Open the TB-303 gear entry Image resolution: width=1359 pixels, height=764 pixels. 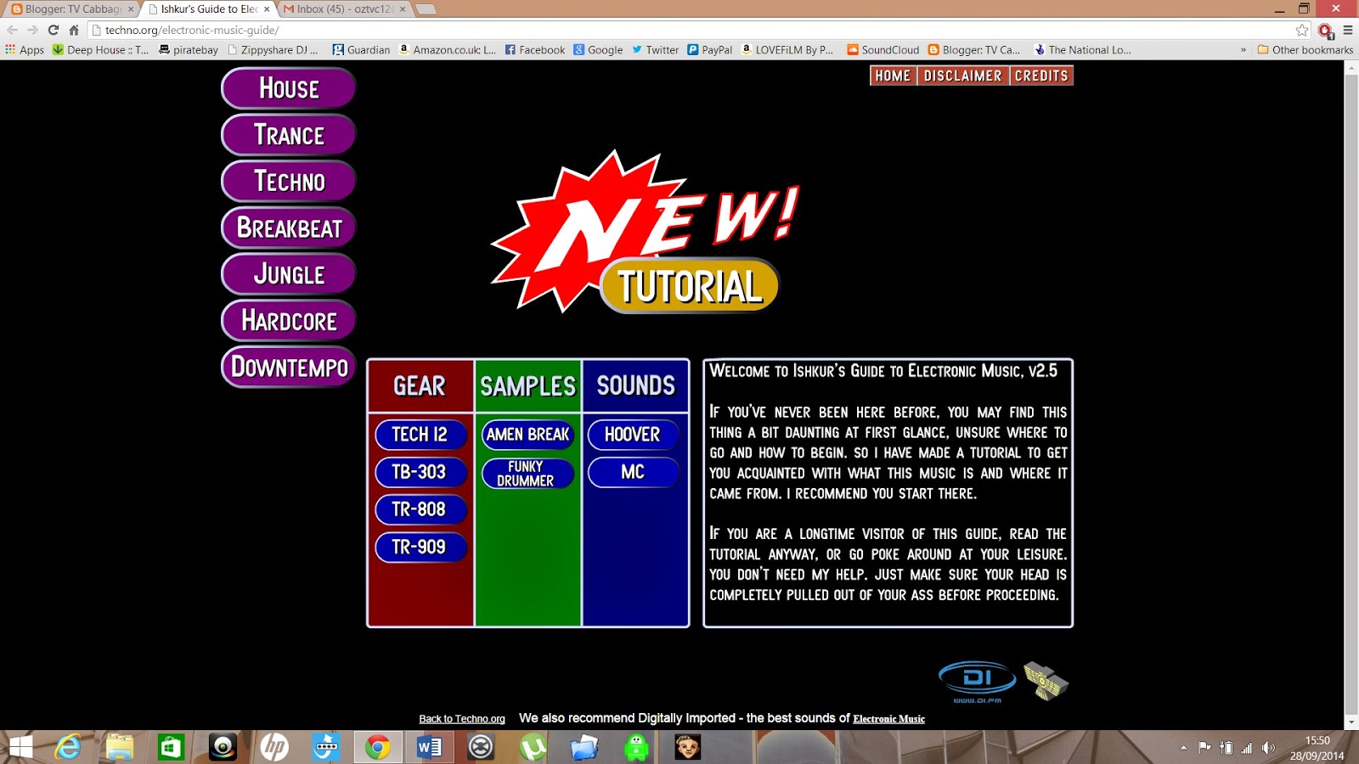coord(421,472)
